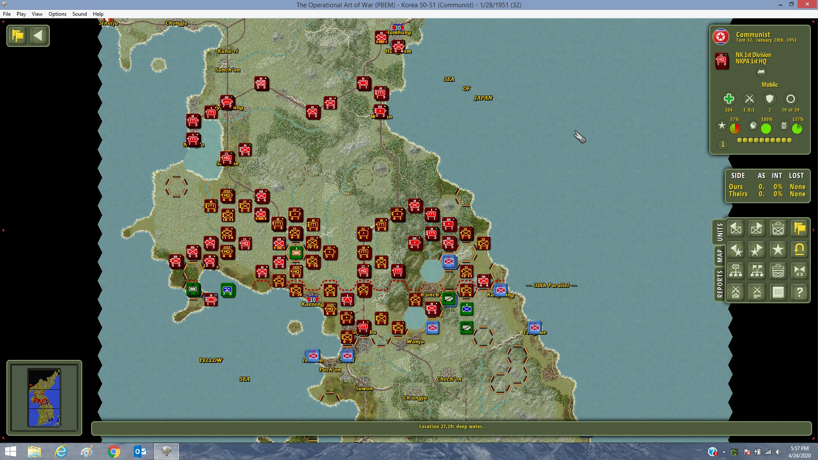818x460 pixels.
Task: Open the crossed swords checklist icon
Action: 736,292
